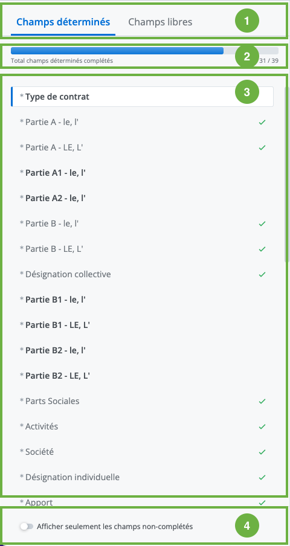Click green checkmark beside Partie B - le, l'
Screen dimensions: 290x546
(x=262, y=223)
